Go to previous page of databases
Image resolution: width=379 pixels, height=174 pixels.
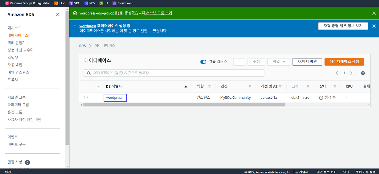point(337,73)
